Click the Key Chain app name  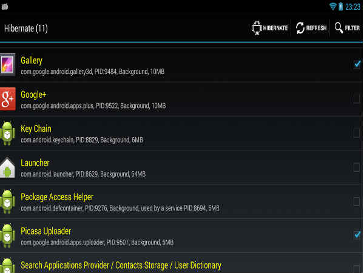(36, 129)
